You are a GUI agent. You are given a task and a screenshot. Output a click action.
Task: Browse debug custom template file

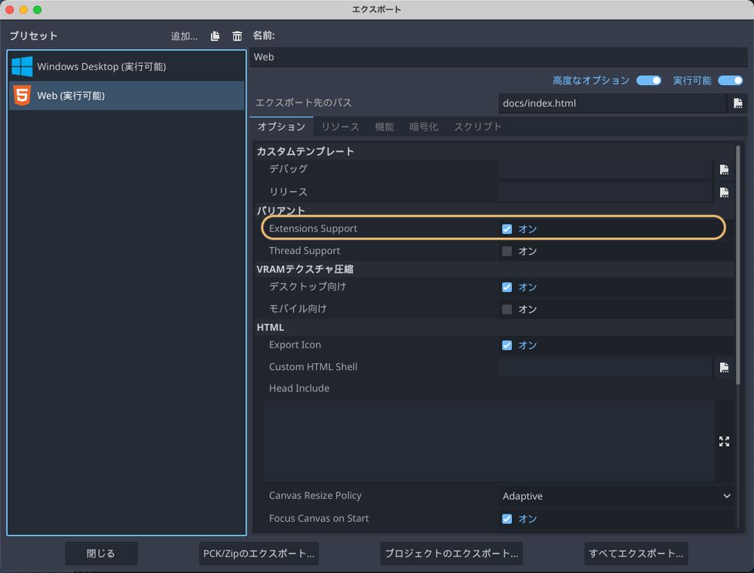[x=724, y=169]
